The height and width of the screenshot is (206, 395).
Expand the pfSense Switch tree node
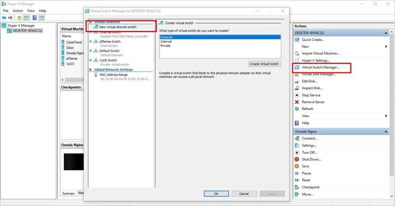(x=91, y=41)
